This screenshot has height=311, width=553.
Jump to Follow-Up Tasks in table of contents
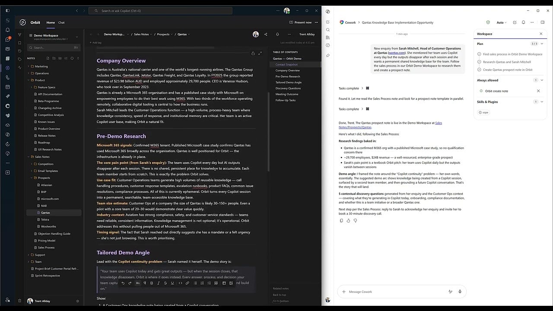tap(286, 100)
